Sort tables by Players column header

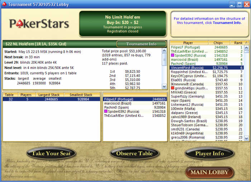[27, 95]
